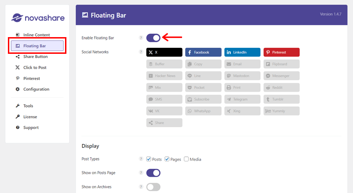This screenshot has width=353, height=193.
Task: Open help tooltip for Enable Floating Bar
Action: click(x=141, y=38)
